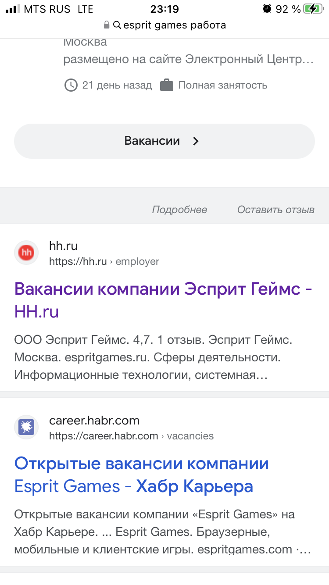The height and width of the screenshot is (585, 329).
Task: Expand jobs via the Вакансии chevron arrow
Action: [196, 141]
